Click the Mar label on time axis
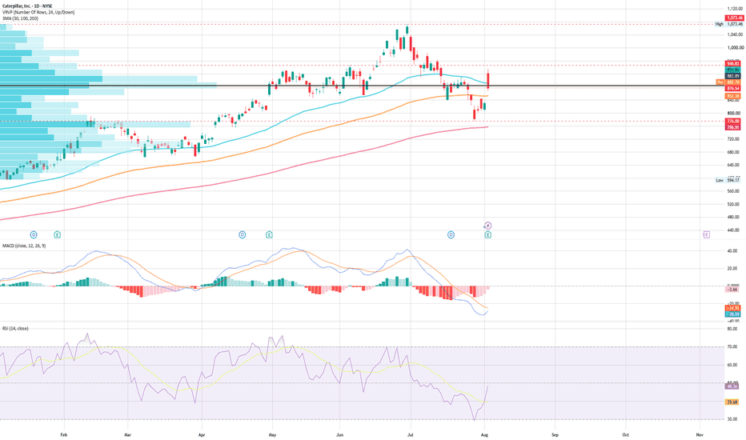 tap(127, 434)
